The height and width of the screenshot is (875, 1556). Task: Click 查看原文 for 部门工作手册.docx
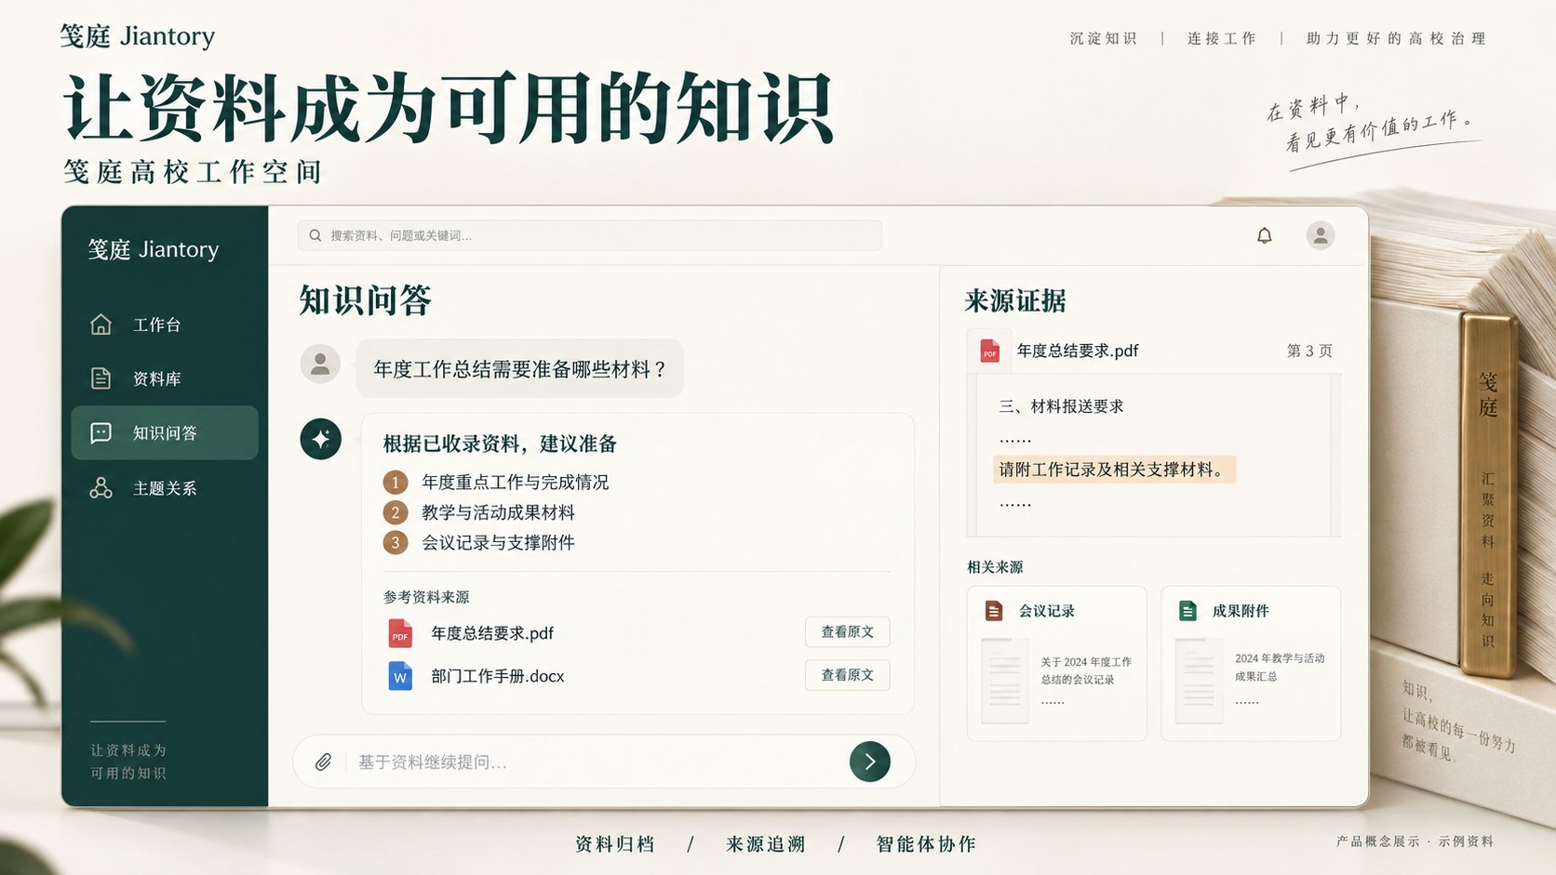(847, 675)
